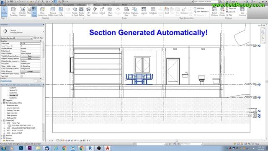Click the search keyword field
Screen dimensions: 268x151
coord(206,2)
